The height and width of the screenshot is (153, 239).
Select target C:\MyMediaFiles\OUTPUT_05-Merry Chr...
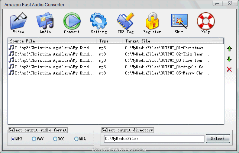(167, 73)
